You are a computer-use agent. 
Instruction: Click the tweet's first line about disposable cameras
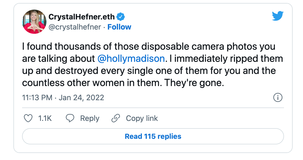[149, 46]
